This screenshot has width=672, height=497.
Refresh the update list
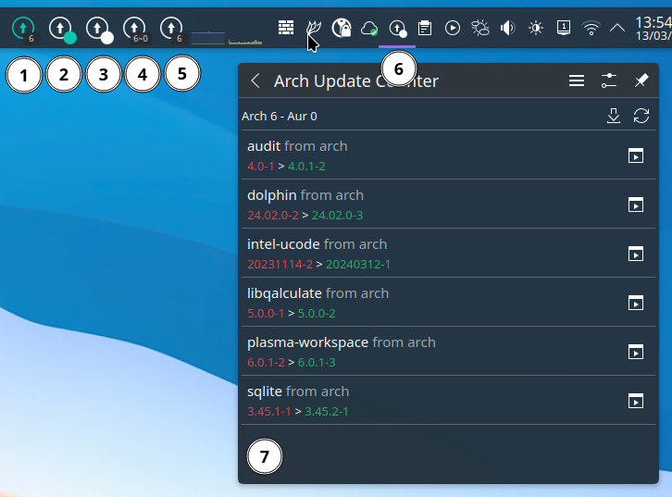(x=641, y=116)
